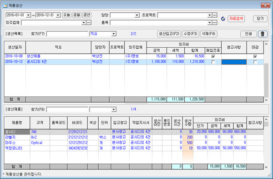Click the 생산제품 적요 cell
Viewport: 273px width, 179px height.
[x=58, y=56]
